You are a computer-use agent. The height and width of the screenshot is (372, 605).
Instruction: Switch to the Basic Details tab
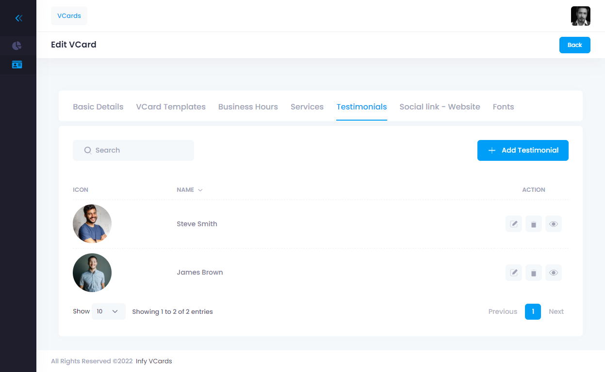pyautogui.click(x=98, y=107)
